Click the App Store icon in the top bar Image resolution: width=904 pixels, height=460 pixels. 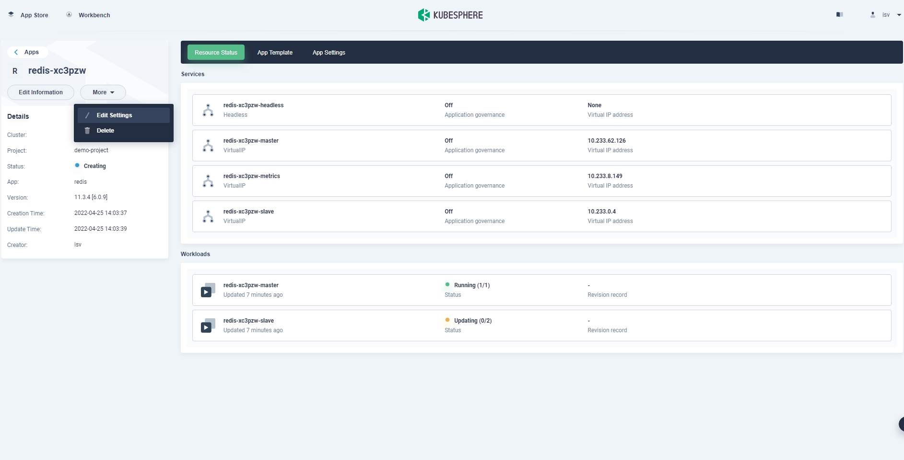[x=11, y=15]
